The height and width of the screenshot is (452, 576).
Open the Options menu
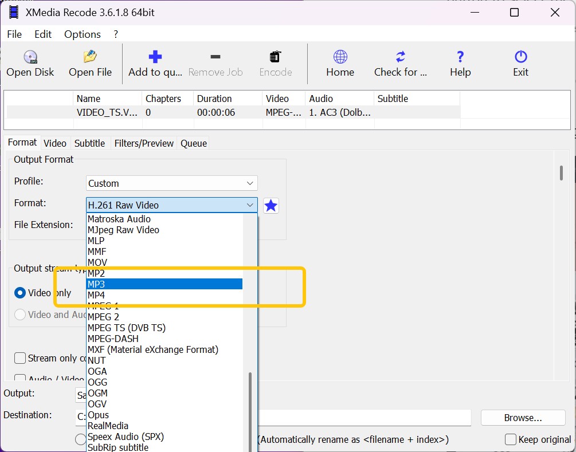pos(82,34)
